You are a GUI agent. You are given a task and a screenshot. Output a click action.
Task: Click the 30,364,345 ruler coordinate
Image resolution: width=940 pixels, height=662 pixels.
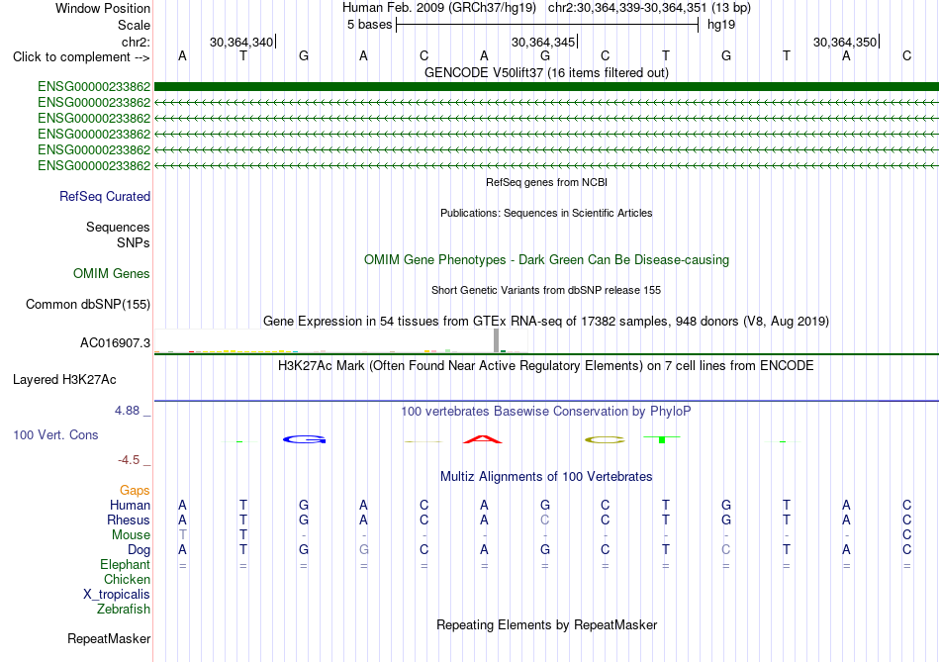pyautogui.click(x=542, y=42)
